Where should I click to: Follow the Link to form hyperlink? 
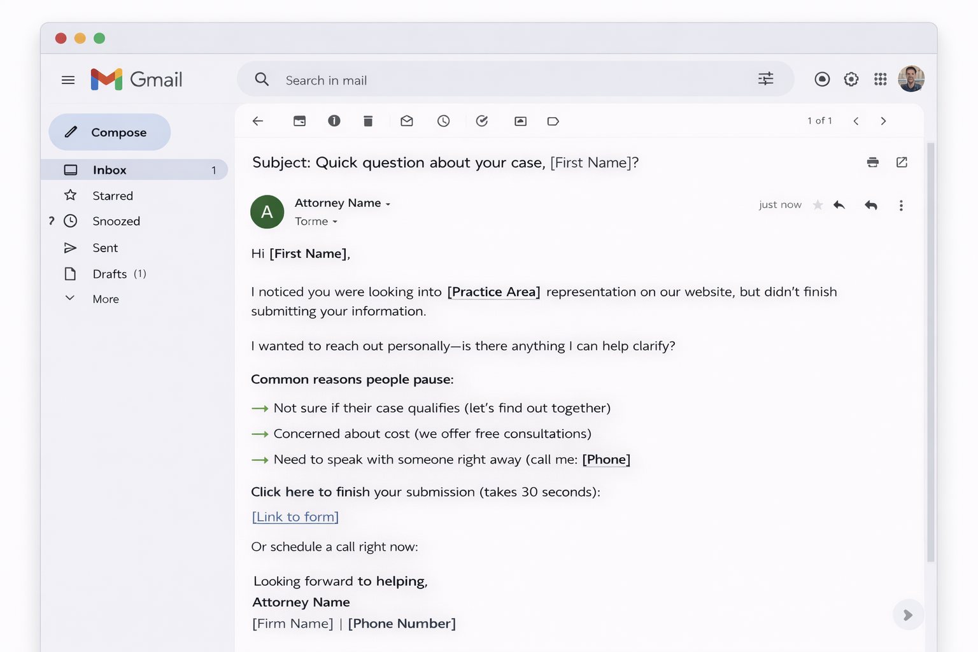point(295,516)
